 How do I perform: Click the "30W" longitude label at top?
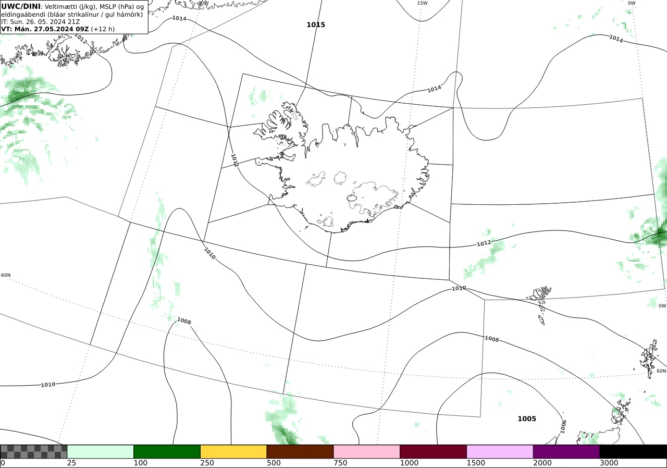[203, 3]
